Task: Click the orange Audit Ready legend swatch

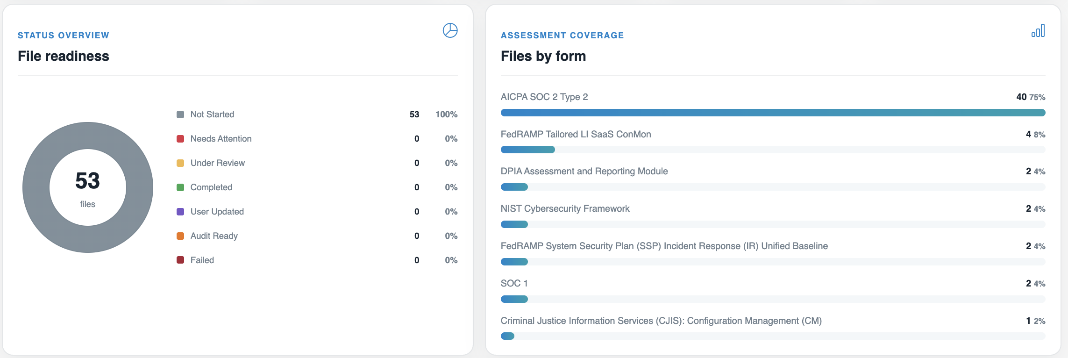Action: (x=180, y=236)
